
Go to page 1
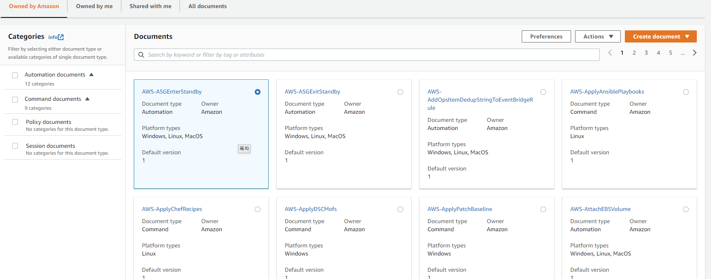(622, 53)
